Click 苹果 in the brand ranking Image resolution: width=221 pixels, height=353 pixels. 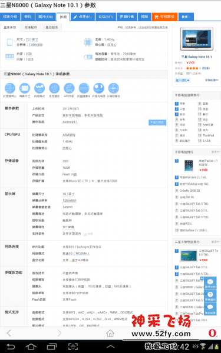tap(182, 104)
